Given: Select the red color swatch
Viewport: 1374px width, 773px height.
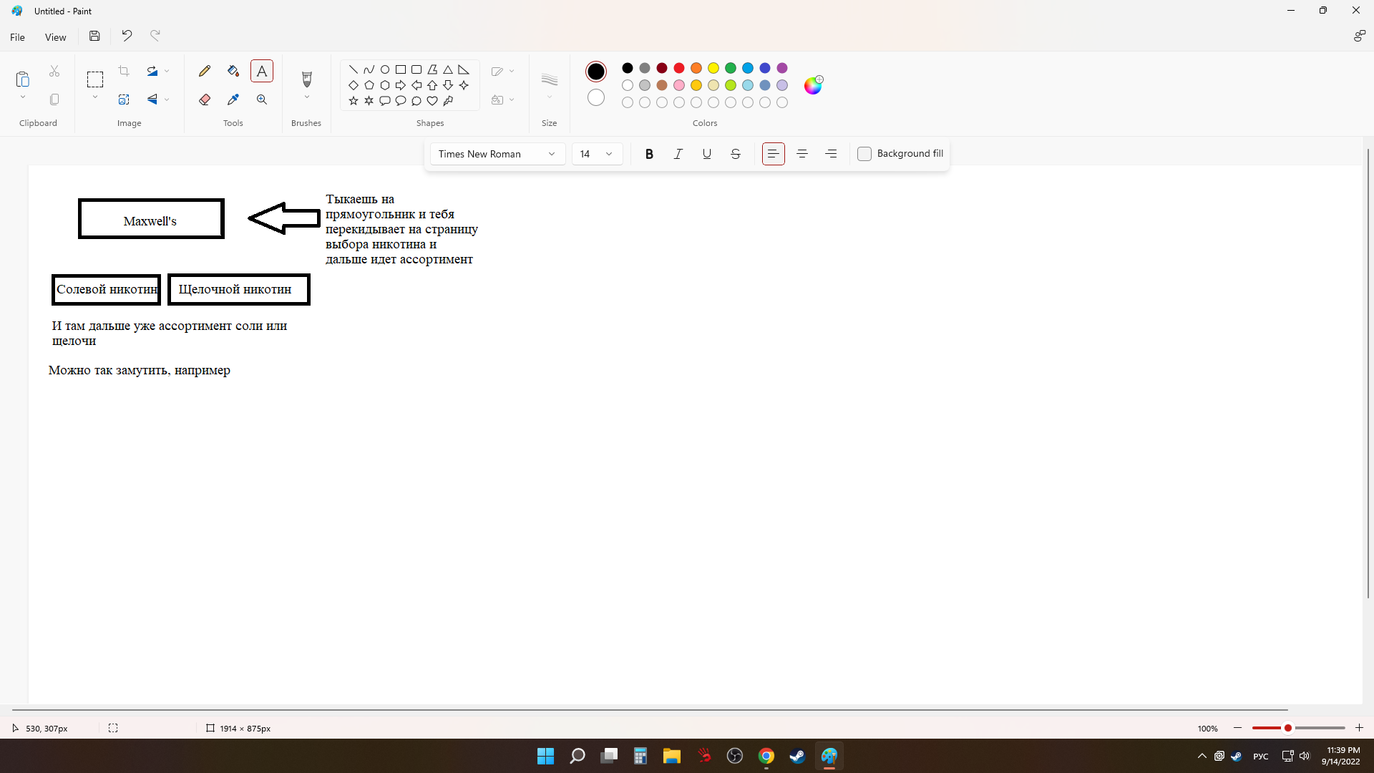Looking at the screenshot, I should 679,68.
